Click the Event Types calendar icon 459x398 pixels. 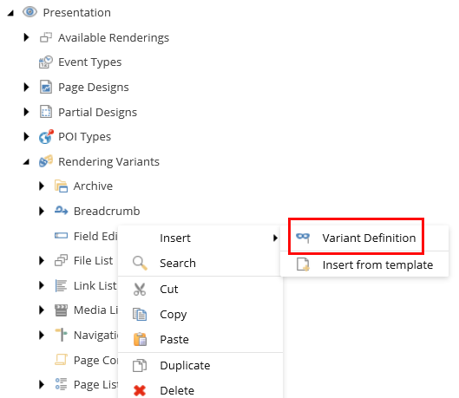click(46, 62)
